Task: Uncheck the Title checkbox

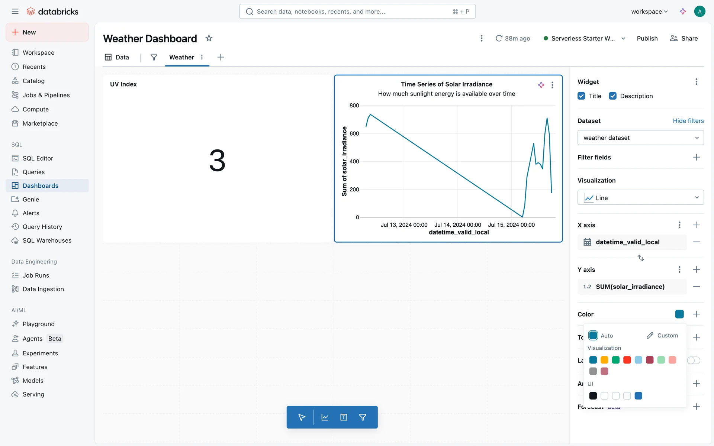Action: point(581,96)
